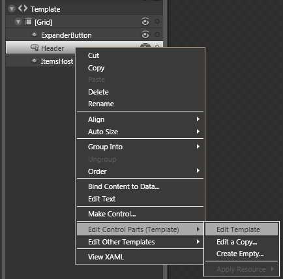
Task: Click the Group Into submenu arrow
Action: pyautogui.click(x=198, y=147)
